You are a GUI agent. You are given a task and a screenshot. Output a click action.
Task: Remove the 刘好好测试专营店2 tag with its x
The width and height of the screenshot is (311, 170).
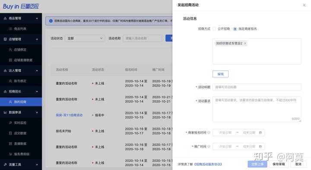click(245, 43)
